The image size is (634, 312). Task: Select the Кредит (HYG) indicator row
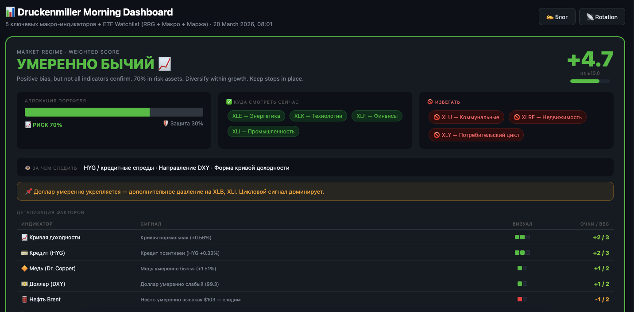tap(315, 253)
